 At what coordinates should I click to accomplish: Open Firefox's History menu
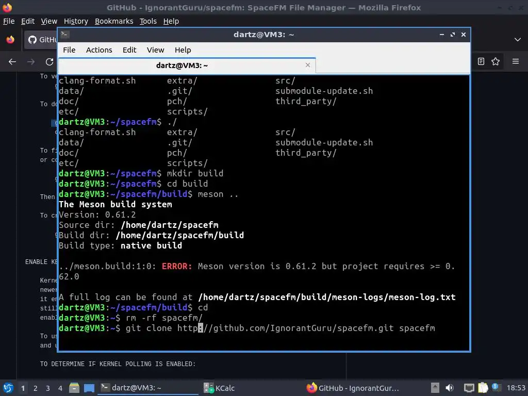pyautogui.click(x=76, y=21)
